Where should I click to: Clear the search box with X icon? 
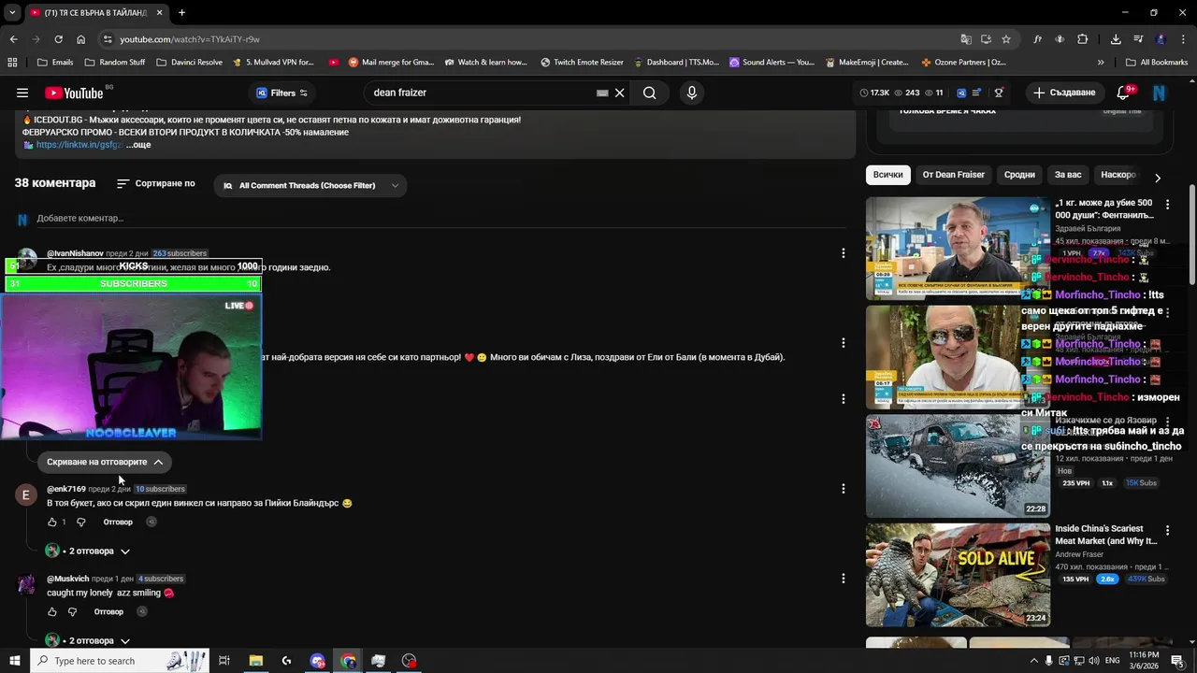619,93
